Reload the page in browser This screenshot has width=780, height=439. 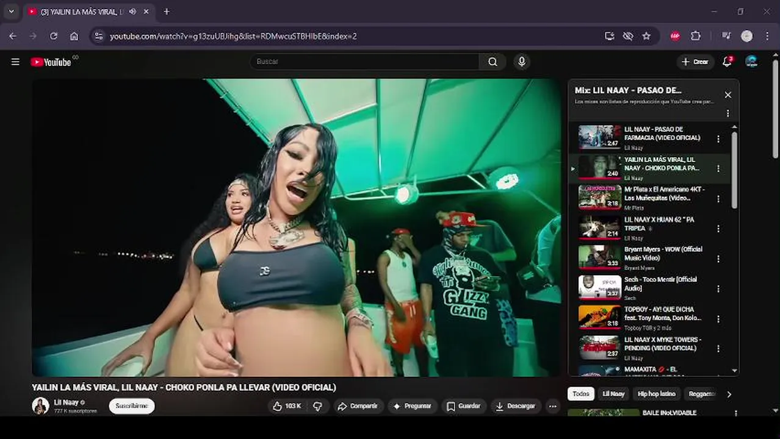pyautogui.click(x=54, y=36)
